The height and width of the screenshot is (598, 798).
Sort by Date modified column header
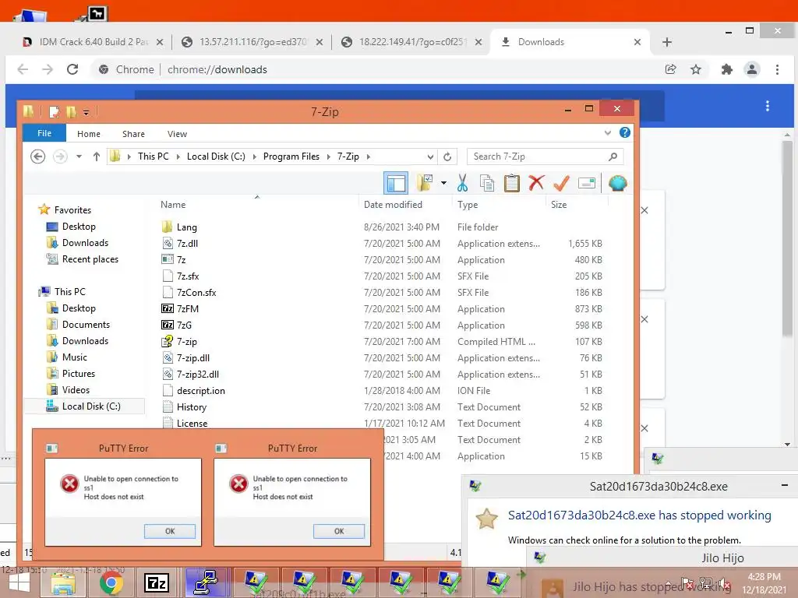point(393,205)
